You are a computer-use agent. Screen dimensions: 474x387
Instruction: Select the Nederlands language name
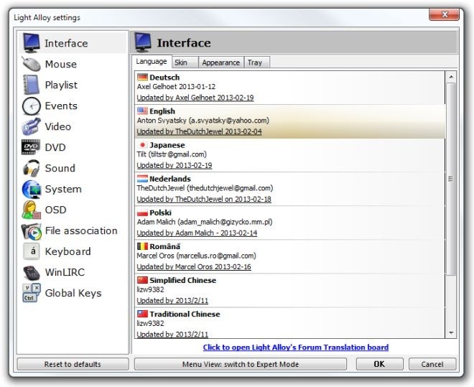click(170, 179)
